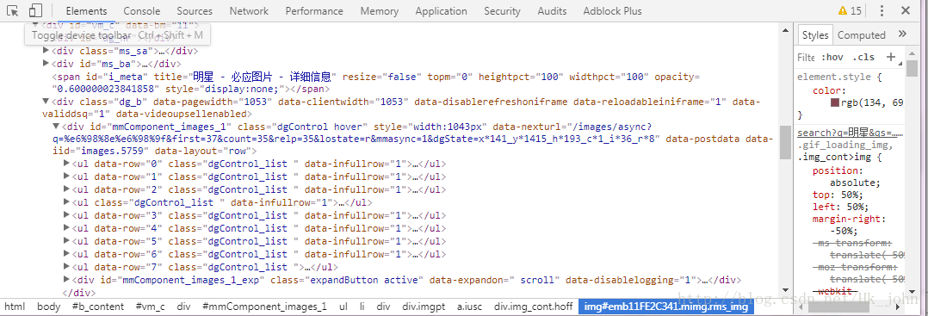The height and width of the screenshot is (316, 928).
Task: Open the Security tab
Action: 503,10
